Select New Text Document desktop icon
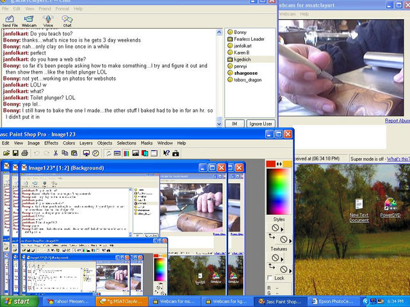The height and width of the screenshot is (307, 410). (x=359, y=210)
